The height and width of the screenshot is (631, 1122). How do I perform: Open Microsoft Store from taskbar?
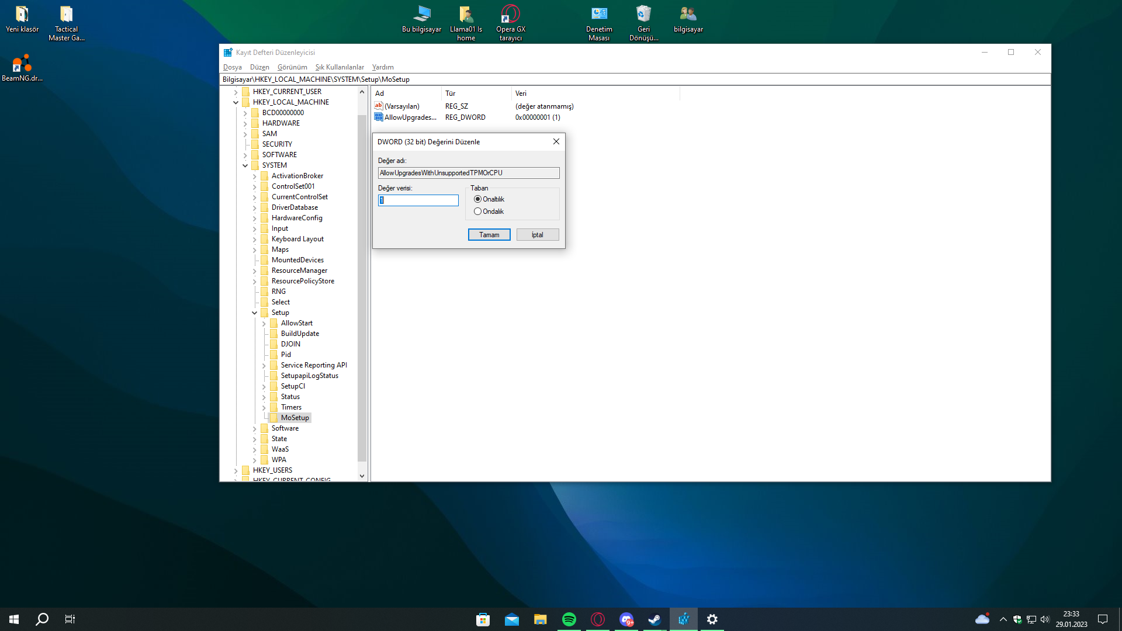pyautogui.click(x=483, y=619)
